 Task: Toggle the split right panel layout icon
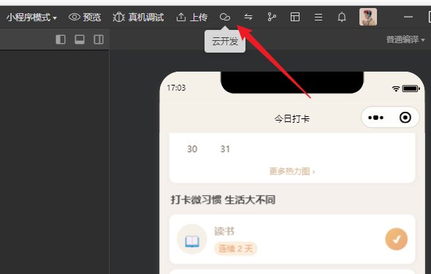(x=99, y=39)
